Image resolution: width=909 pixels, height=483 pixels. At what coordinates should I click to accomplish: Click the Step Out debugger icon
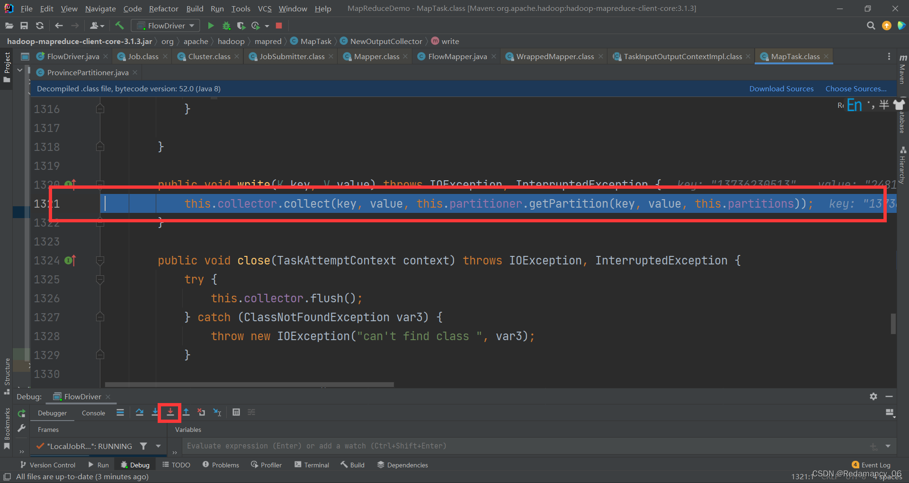(x=186, y=413)
